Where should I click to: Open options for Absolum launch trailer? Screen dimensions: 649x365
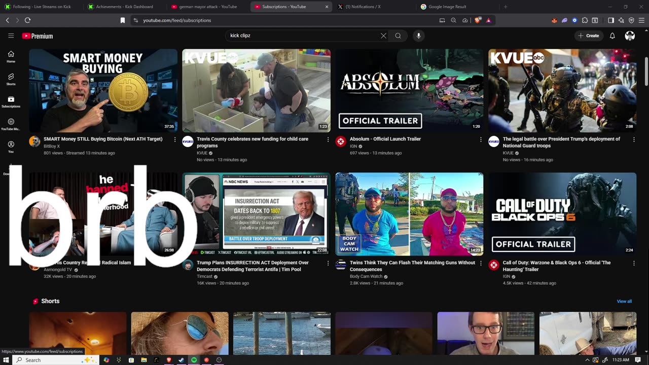[x=481, y=139]
